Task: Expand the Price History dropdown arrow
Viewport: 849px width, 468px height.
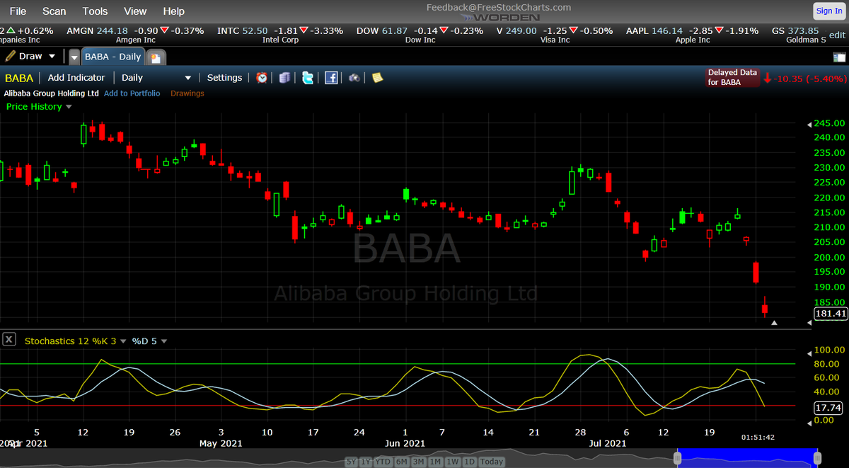Action: click(69, 107)
